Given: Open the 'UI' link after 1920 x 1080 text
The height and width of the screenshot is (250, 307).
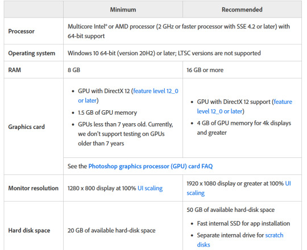Looking at the screenshot, I should [288, 184].
